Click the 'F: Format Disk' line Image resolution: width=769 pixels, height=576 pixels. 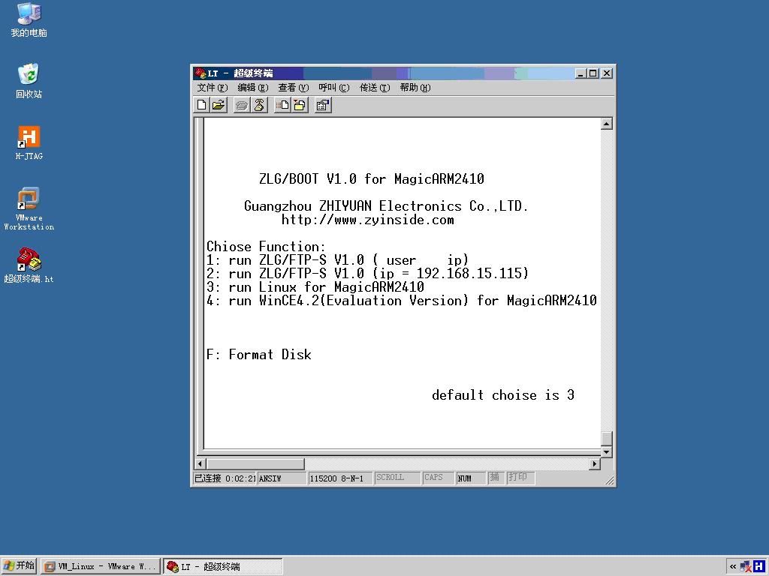coord(258,355)
